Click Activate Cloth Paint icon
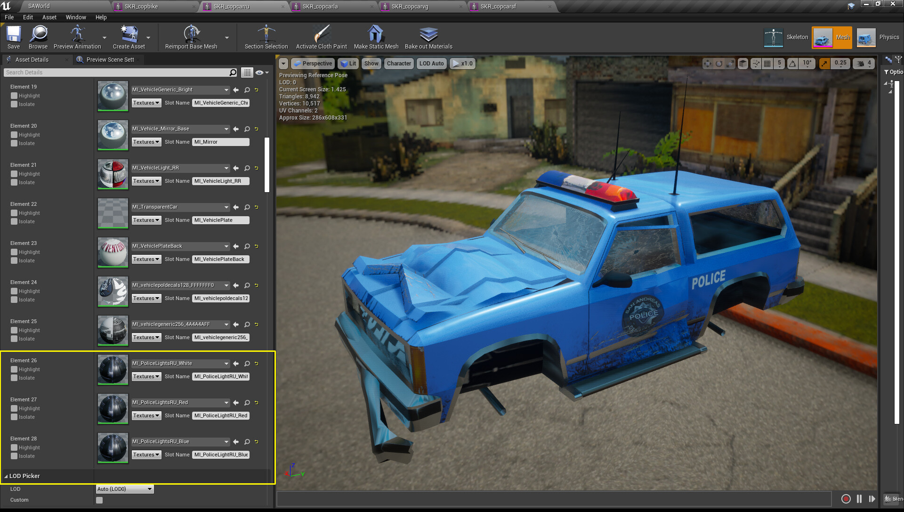Image resolution: width=904 pixels, height=512 pixels. click(321, 37)
